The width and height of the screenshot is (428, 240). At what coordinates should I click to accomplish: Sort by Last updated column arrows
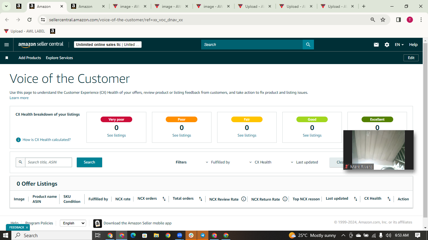[x=355, y=199]
